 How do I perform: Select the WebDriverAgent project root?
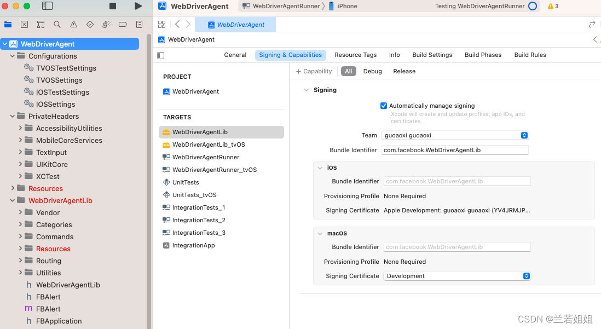coord(70,44)
